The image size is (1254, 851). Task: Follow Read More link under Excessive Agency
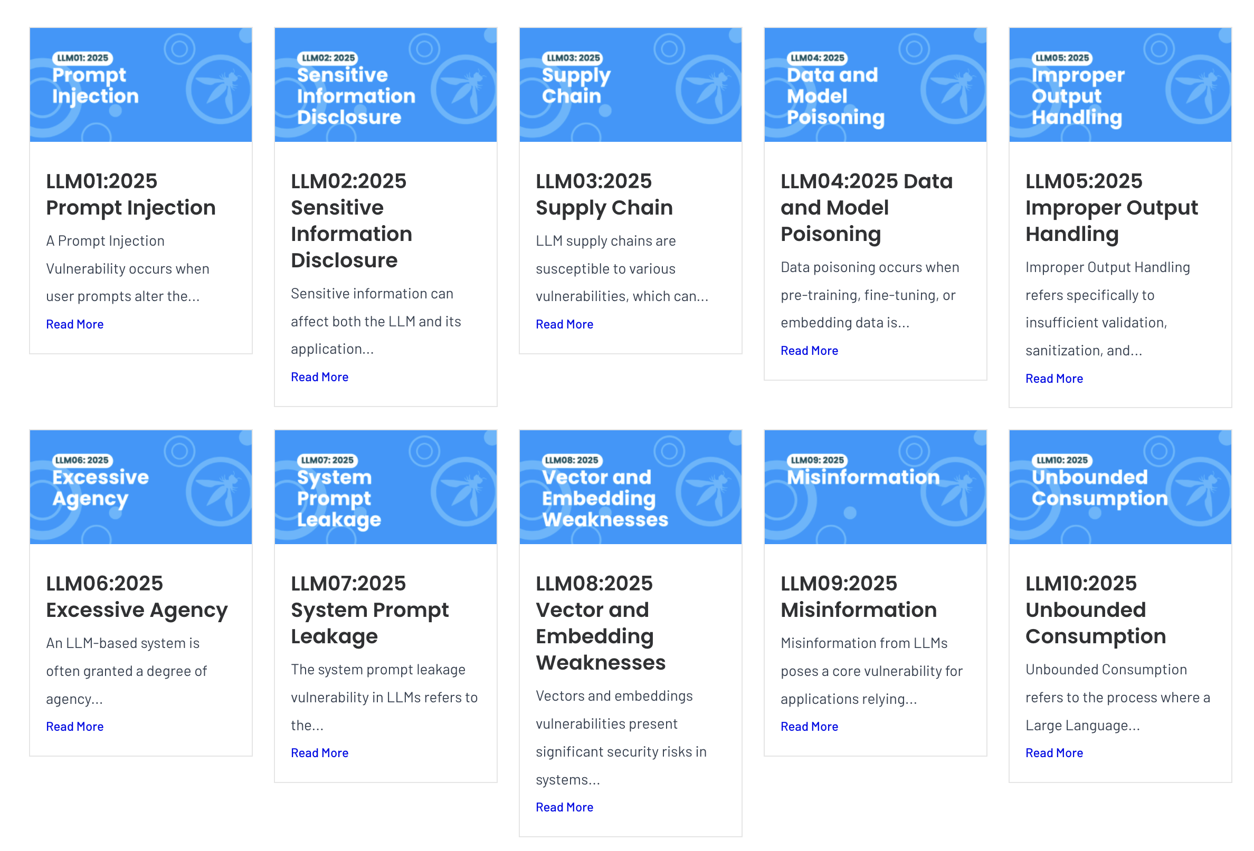tap(74, 726)
